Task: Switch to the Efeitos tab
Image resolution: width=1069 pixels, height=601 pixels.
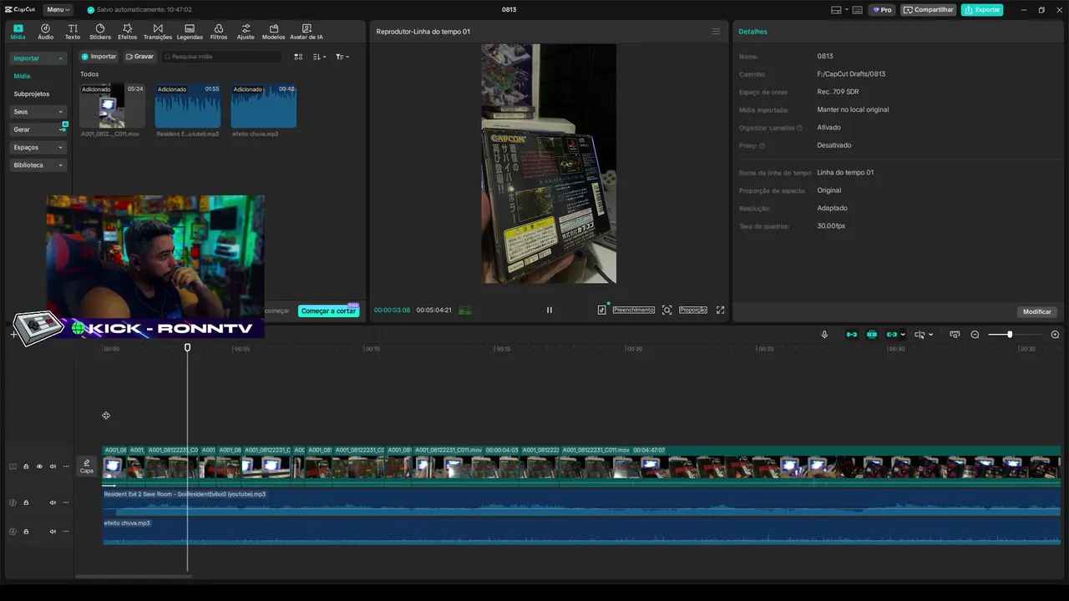Action: click(x=128, y=32)
